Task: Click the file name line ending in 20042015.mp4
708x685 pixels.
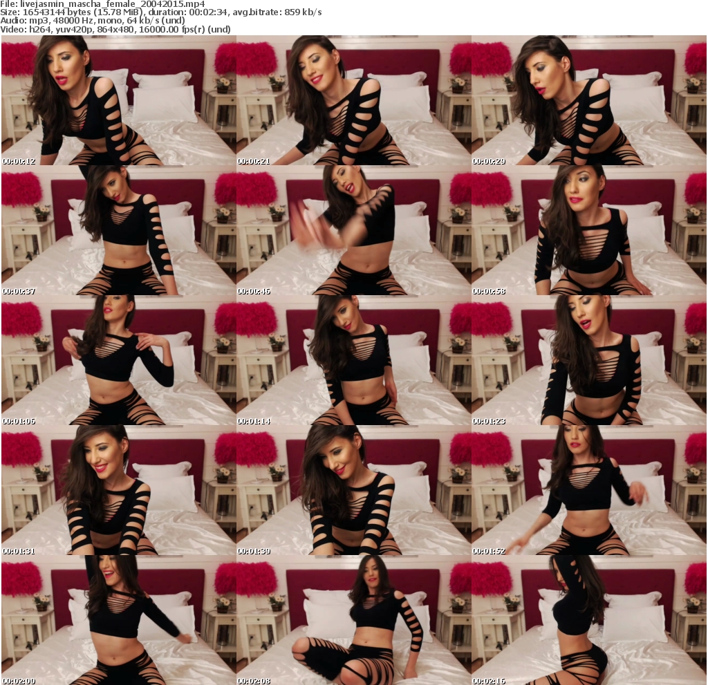Action: 102,4
